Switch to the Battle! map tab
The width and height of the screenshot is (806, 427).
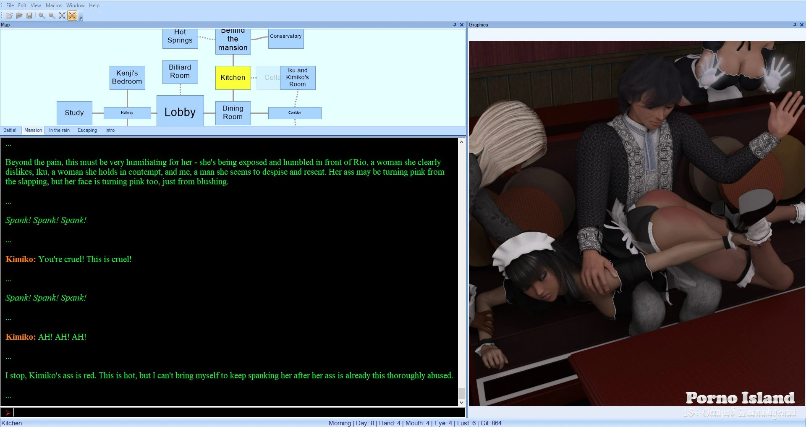(x=10, y=130)
